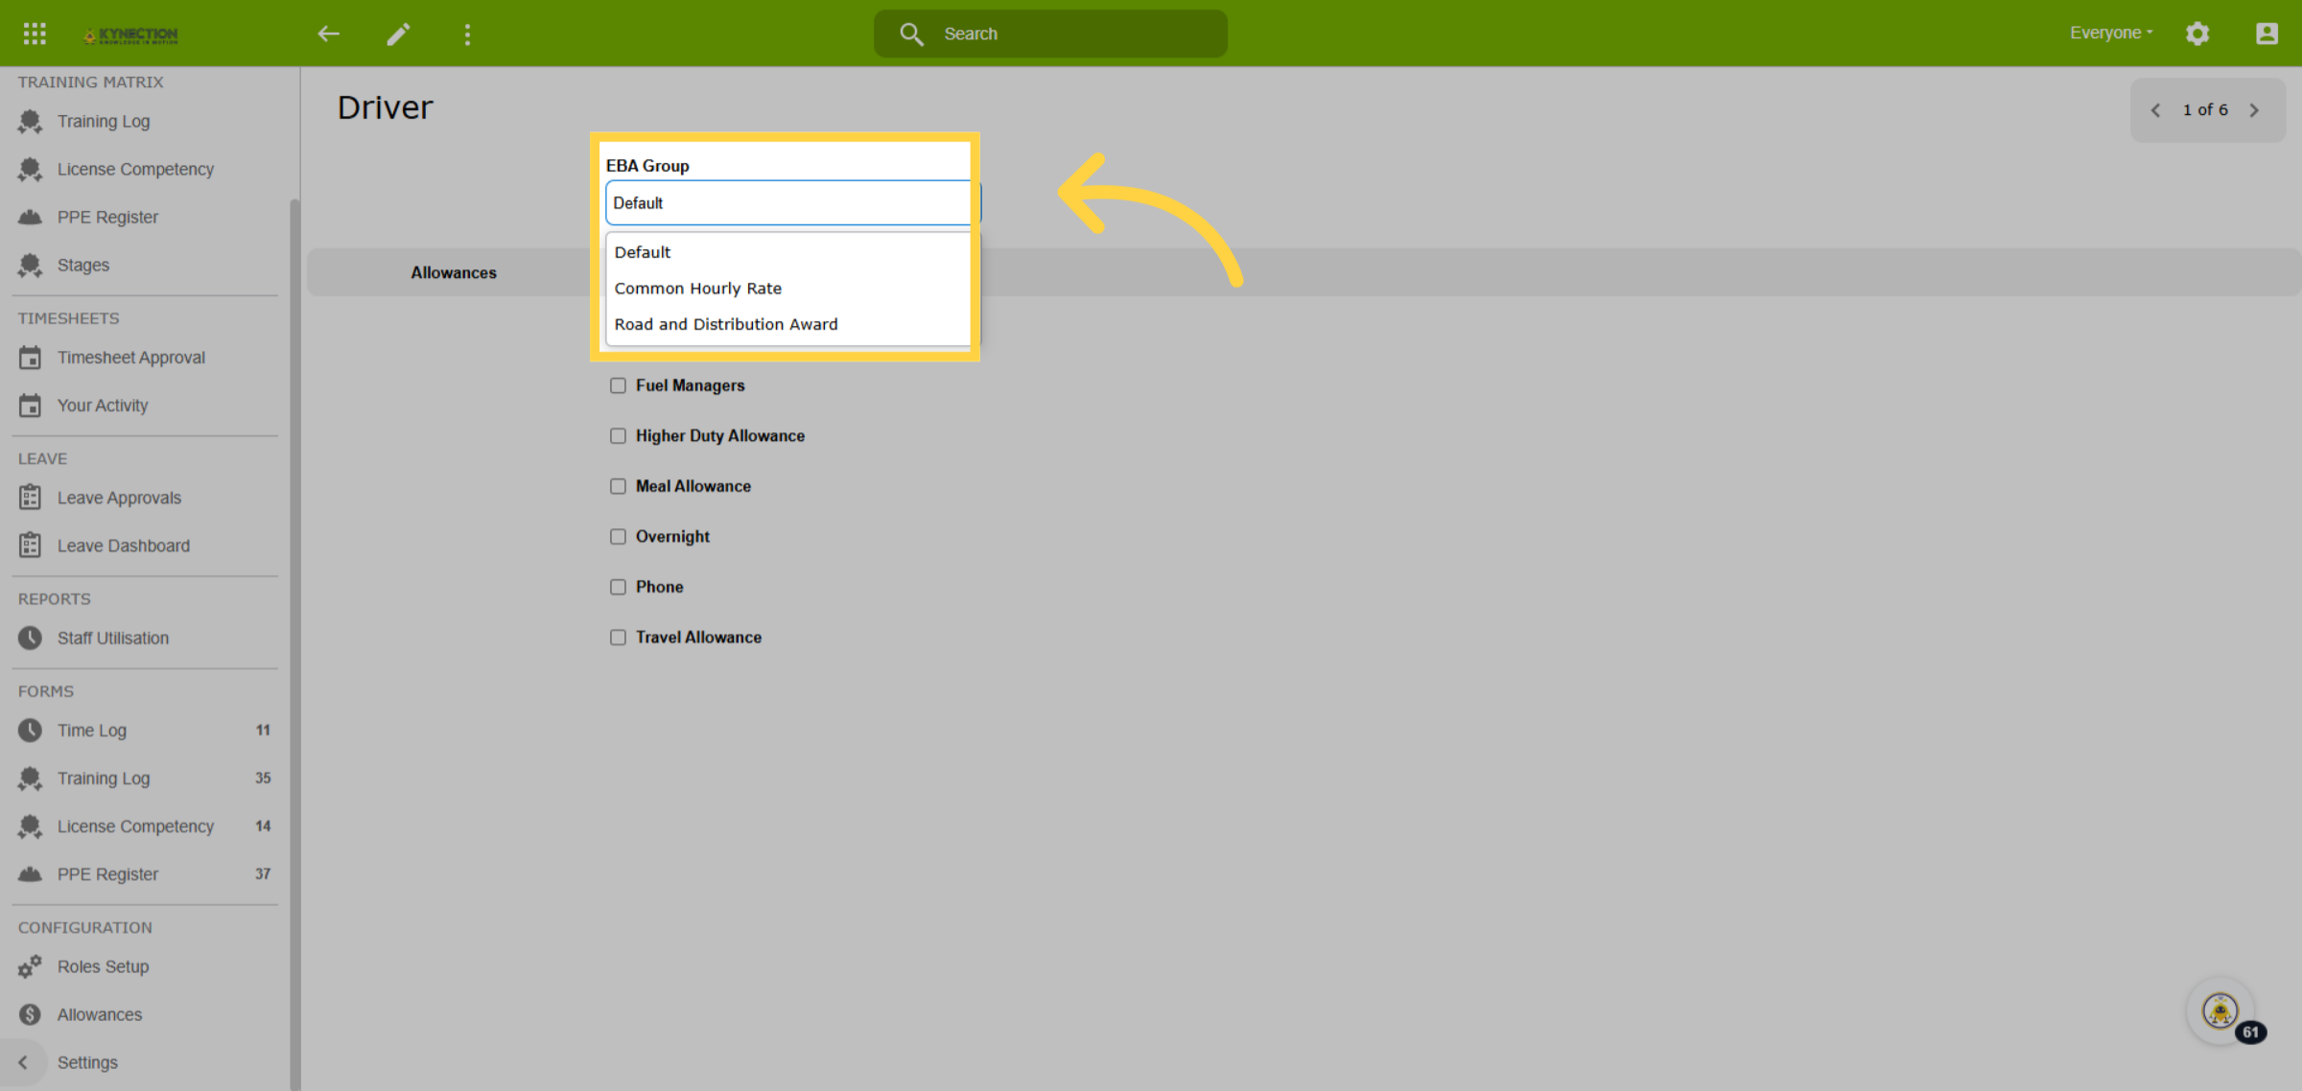Click the pencil edit icon
This screenshot has width=2302, height=1091.
pos(398,34)
